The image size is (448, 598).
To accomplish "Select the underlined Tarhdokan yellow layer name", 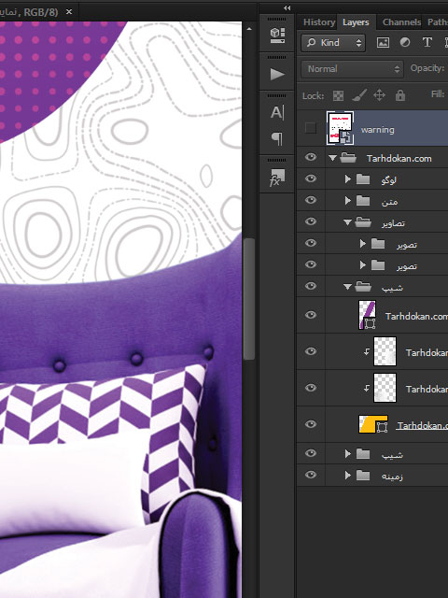I will pyautogui.click(x=422, y=426).
